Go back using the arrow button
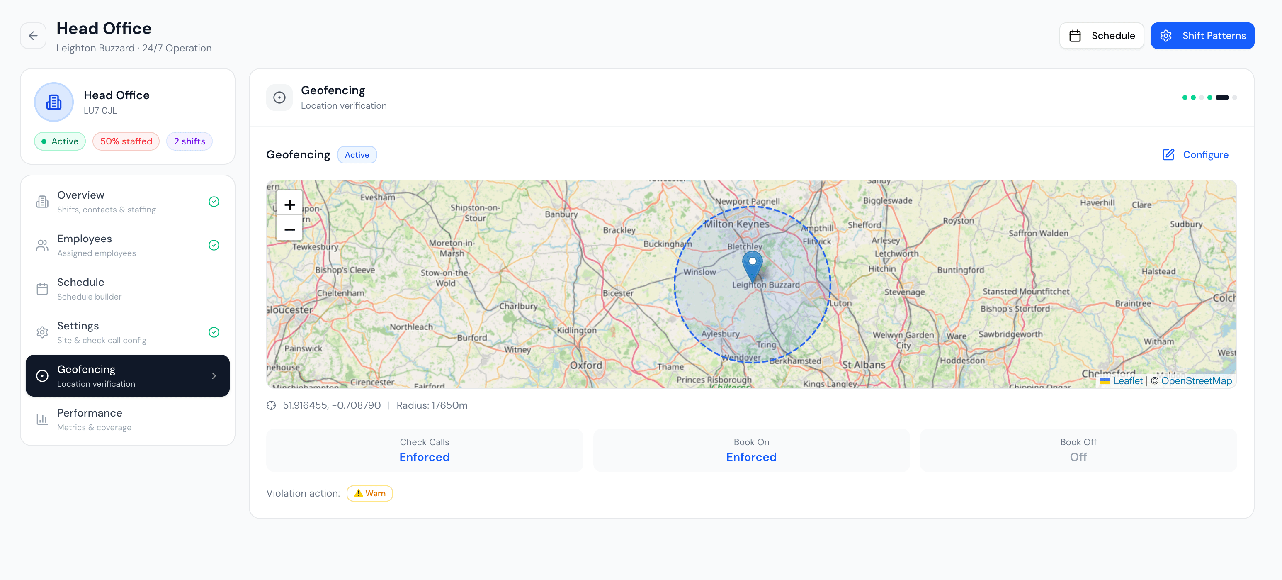 pos(33,36)
